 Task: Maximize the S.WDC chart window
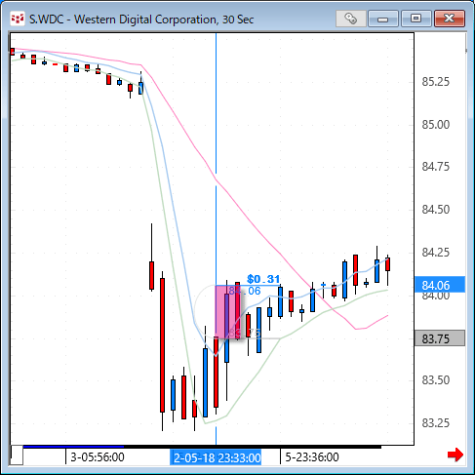pos(416,19)
